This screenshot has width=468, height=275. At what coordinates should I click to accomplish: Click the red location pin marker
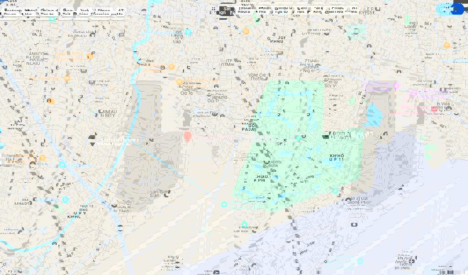coord(187,136)
